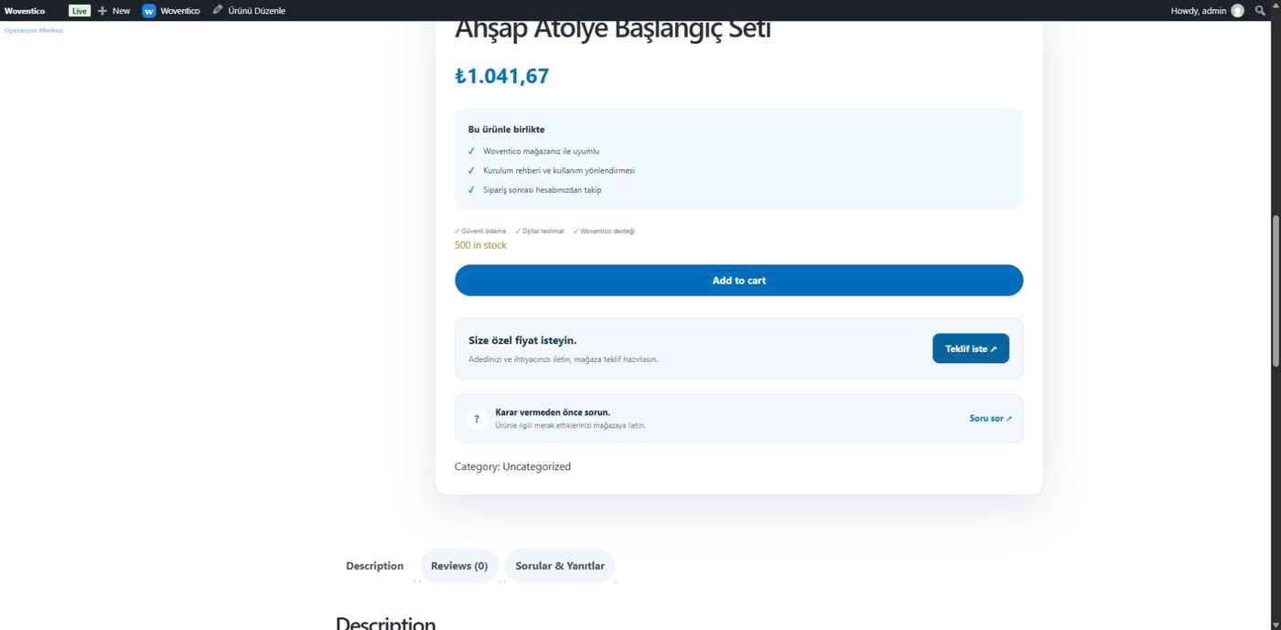
Task: Switch to the Reviews (0) tab
Action: click(x=459, y=566)
